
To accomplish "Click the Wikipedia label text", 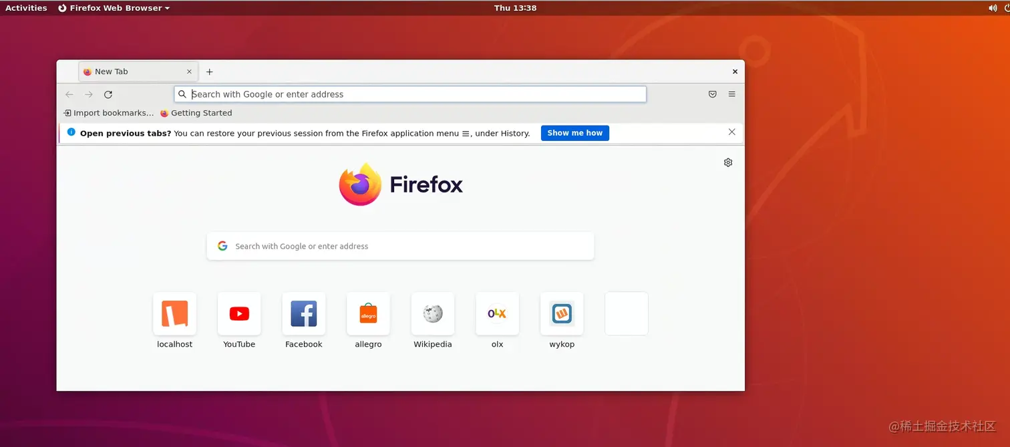I will pyautogui.click(x=433, y=344).
